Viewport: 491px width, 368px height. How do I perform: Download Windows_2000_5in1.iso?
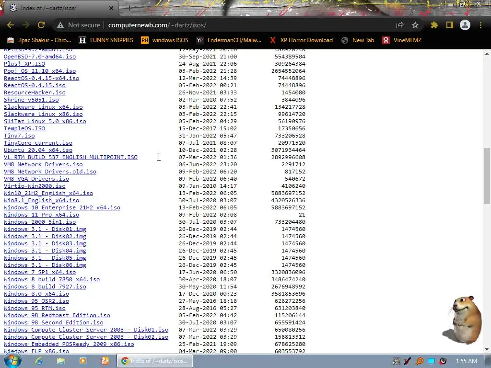coord(40,222)
